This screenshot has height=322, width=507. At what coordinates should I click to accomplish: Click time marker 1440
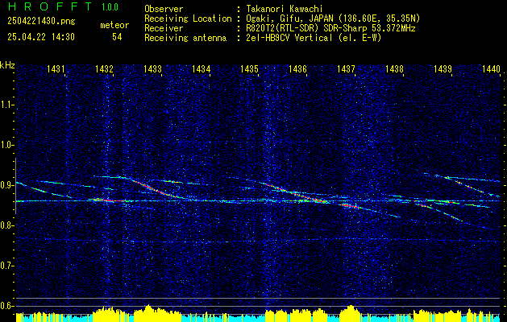[491, 68]
